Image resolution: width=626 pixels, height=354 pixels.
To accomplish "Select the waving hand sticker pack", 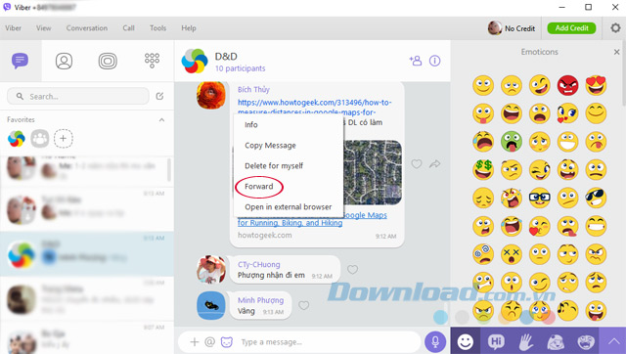I will 526,341.
